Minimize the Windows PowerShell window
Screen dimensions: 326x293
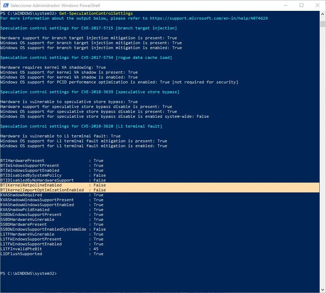[x=286, y=5]
